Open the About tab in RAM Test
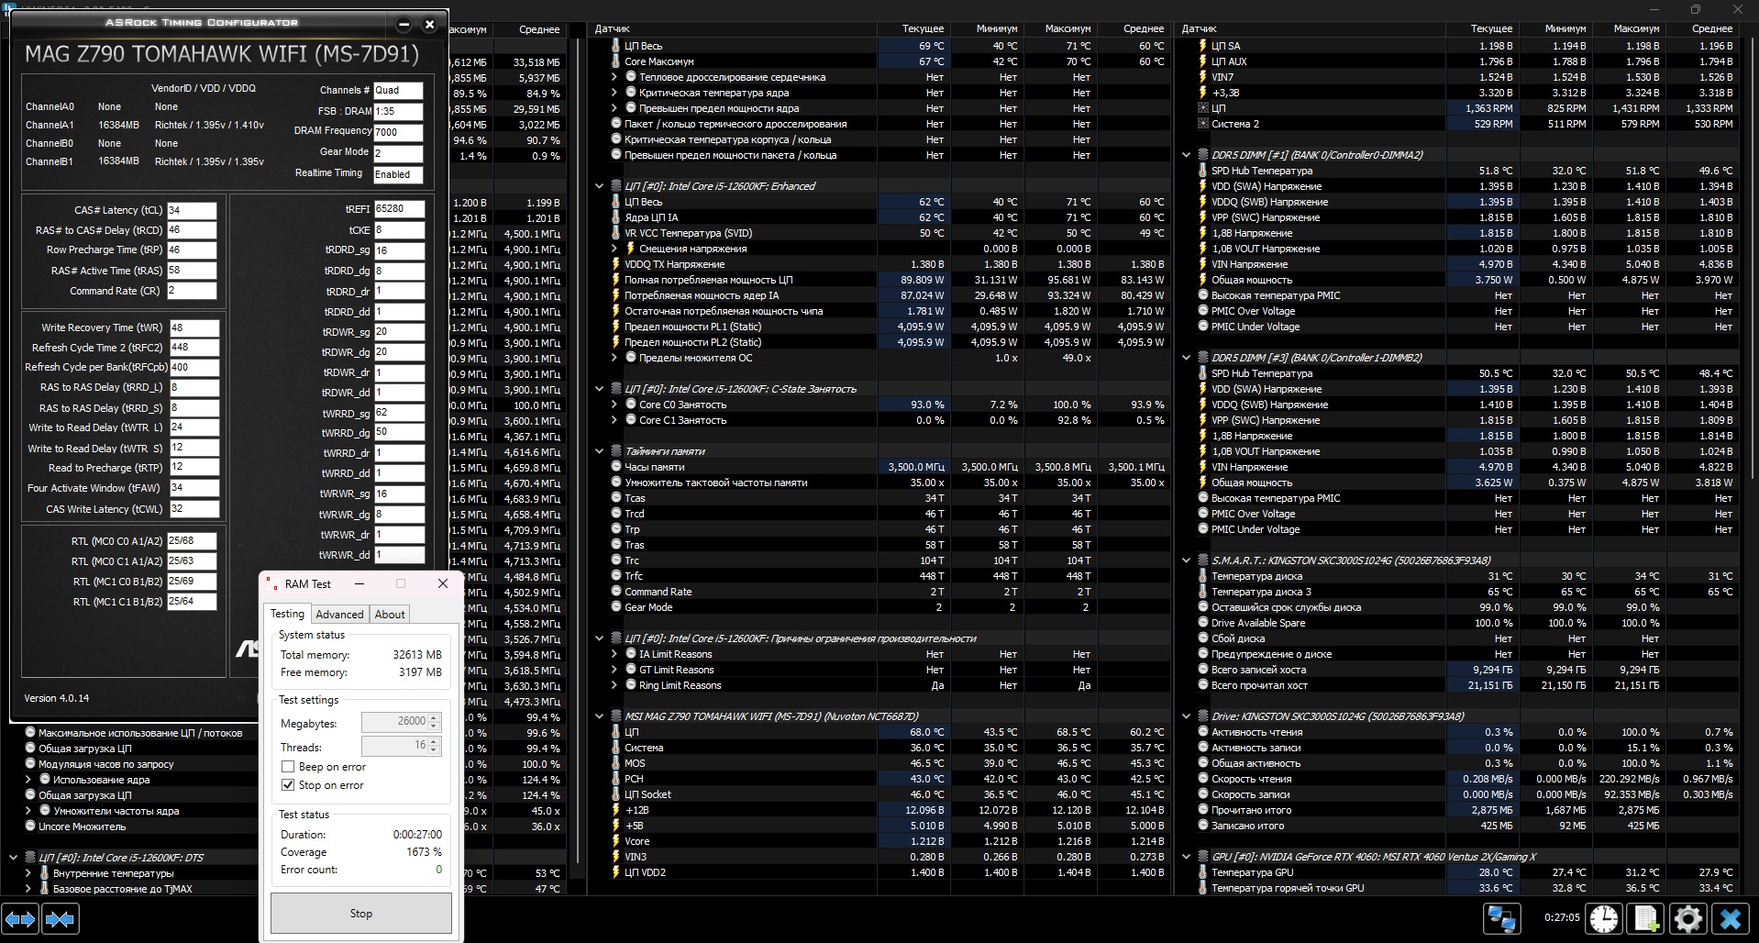This screenshot has width=1759, height=943. click(x=390, y=615)
